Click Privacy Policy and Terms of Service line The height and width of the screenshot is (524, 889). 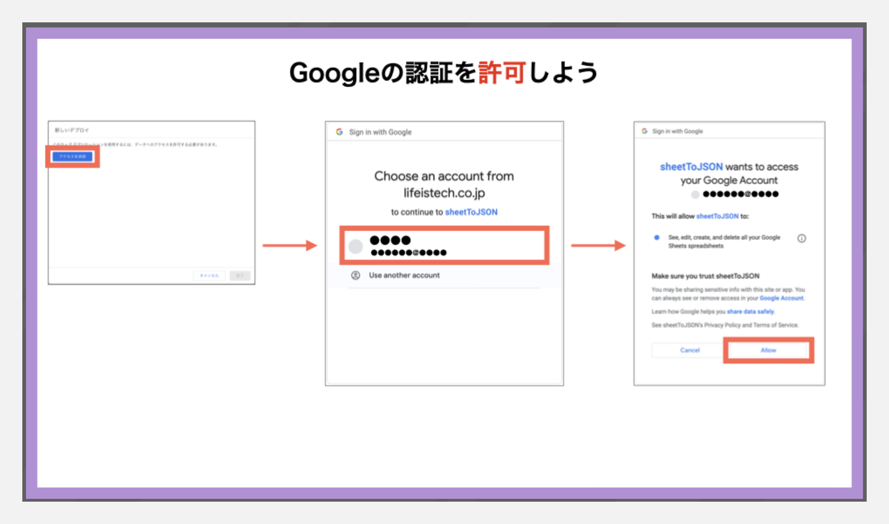[x=725, y=325]
